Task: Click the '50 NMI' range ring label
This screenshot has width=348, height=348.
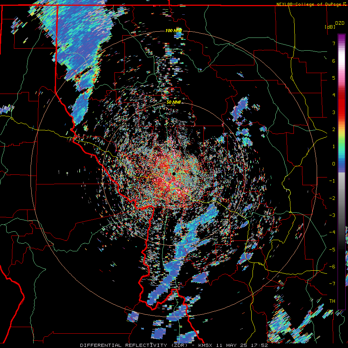Action: point(174,102)
